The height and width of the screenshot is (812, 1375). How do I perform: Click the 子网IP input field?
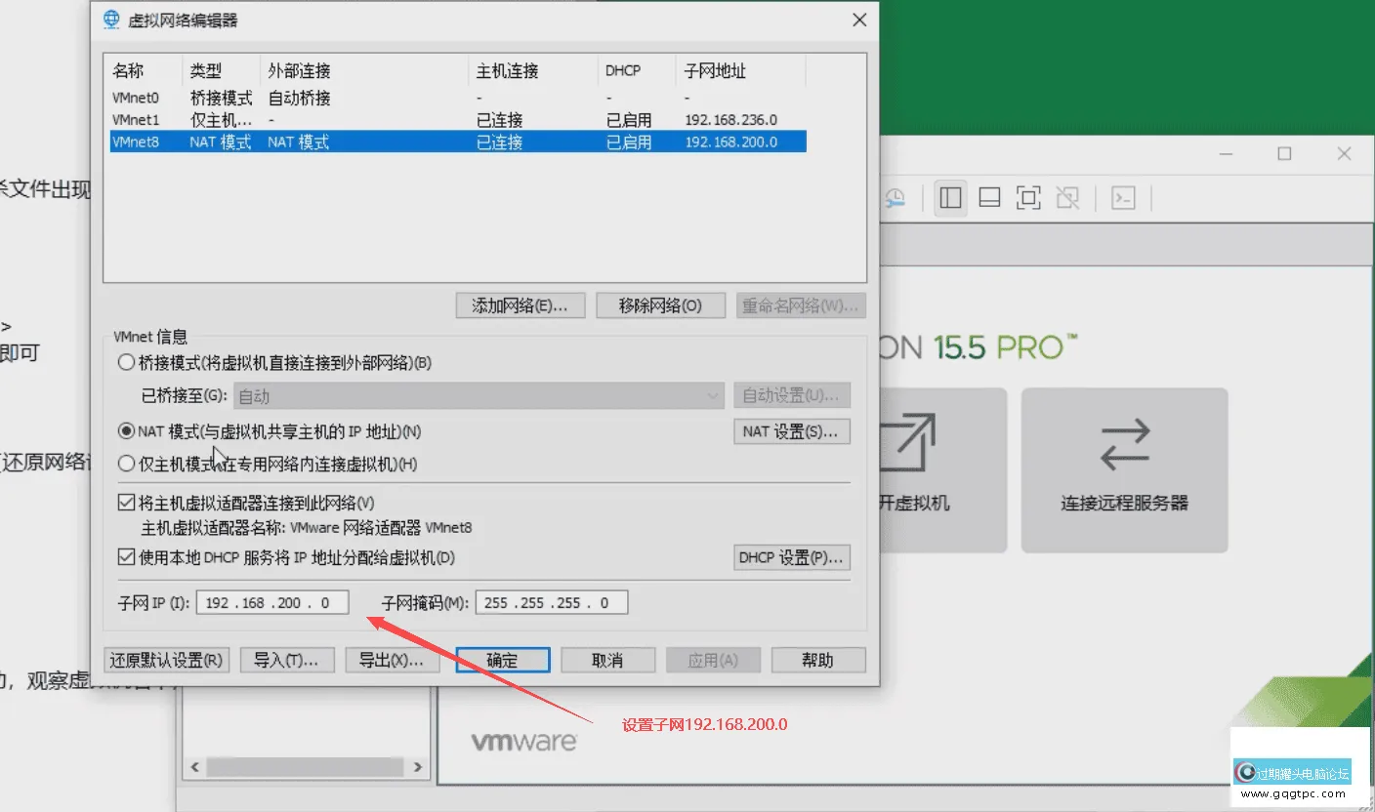(x=271, y=602)
